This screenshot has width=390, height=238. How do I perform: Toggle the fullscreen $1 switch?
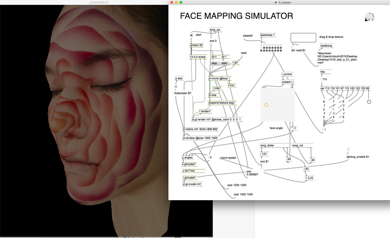(176, 86)
